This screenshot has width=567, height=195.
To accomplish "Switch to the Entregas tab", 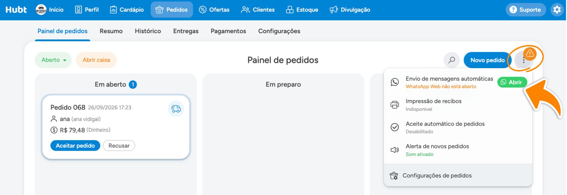I will 186,31.
